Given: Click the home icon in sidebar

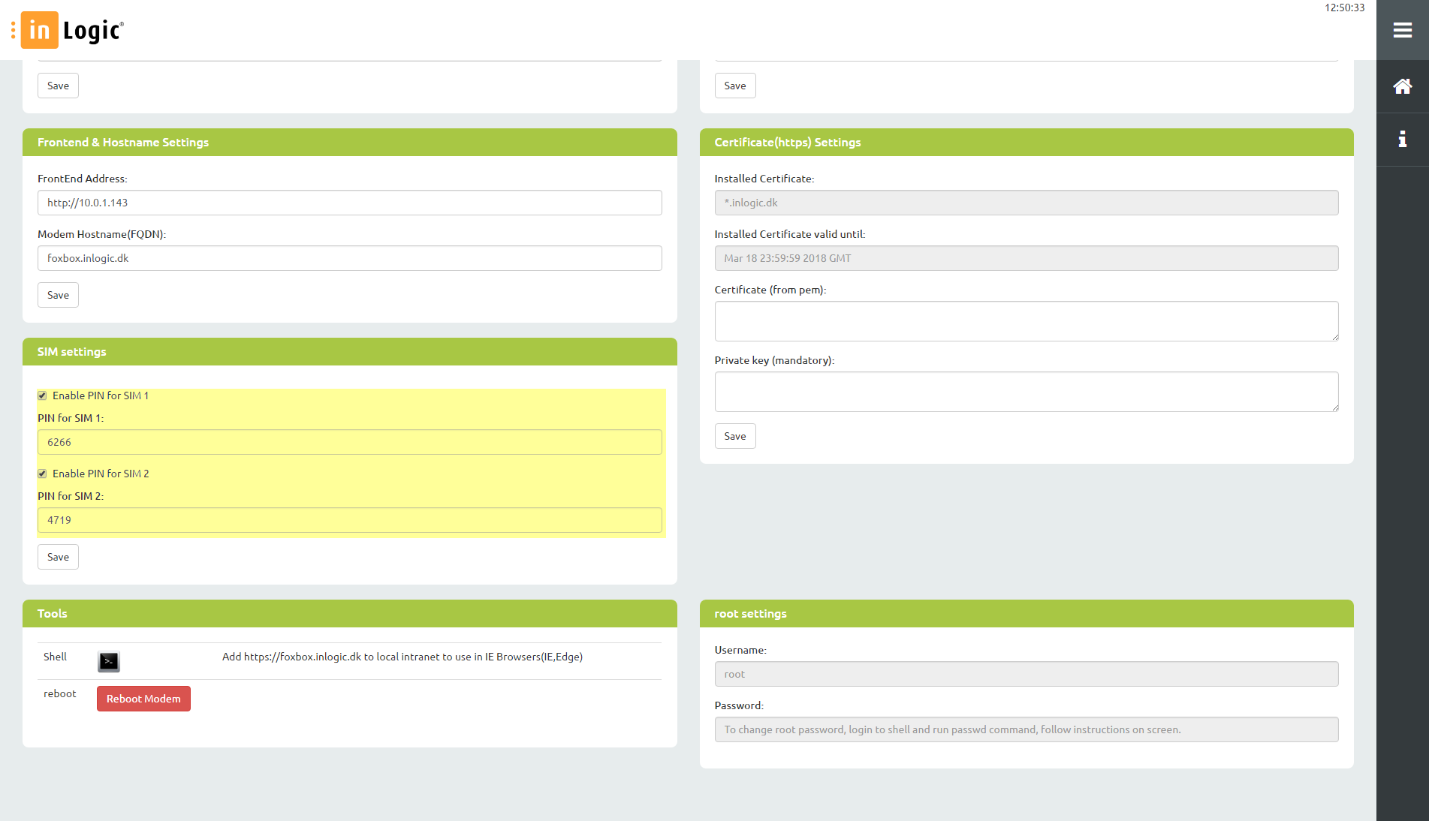Looking at the screenshot, I should 1402,86.
